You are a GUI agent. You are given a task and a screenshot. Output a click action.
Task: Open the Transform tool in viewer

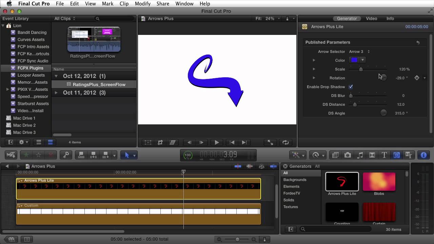tap(148, 143)
